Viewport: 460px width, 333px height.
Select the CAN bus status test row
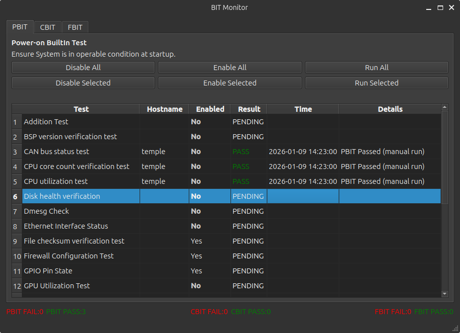point(81,151)
